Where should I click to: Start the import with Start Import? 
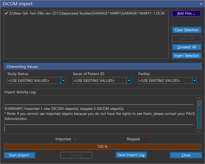pos(20,155)
